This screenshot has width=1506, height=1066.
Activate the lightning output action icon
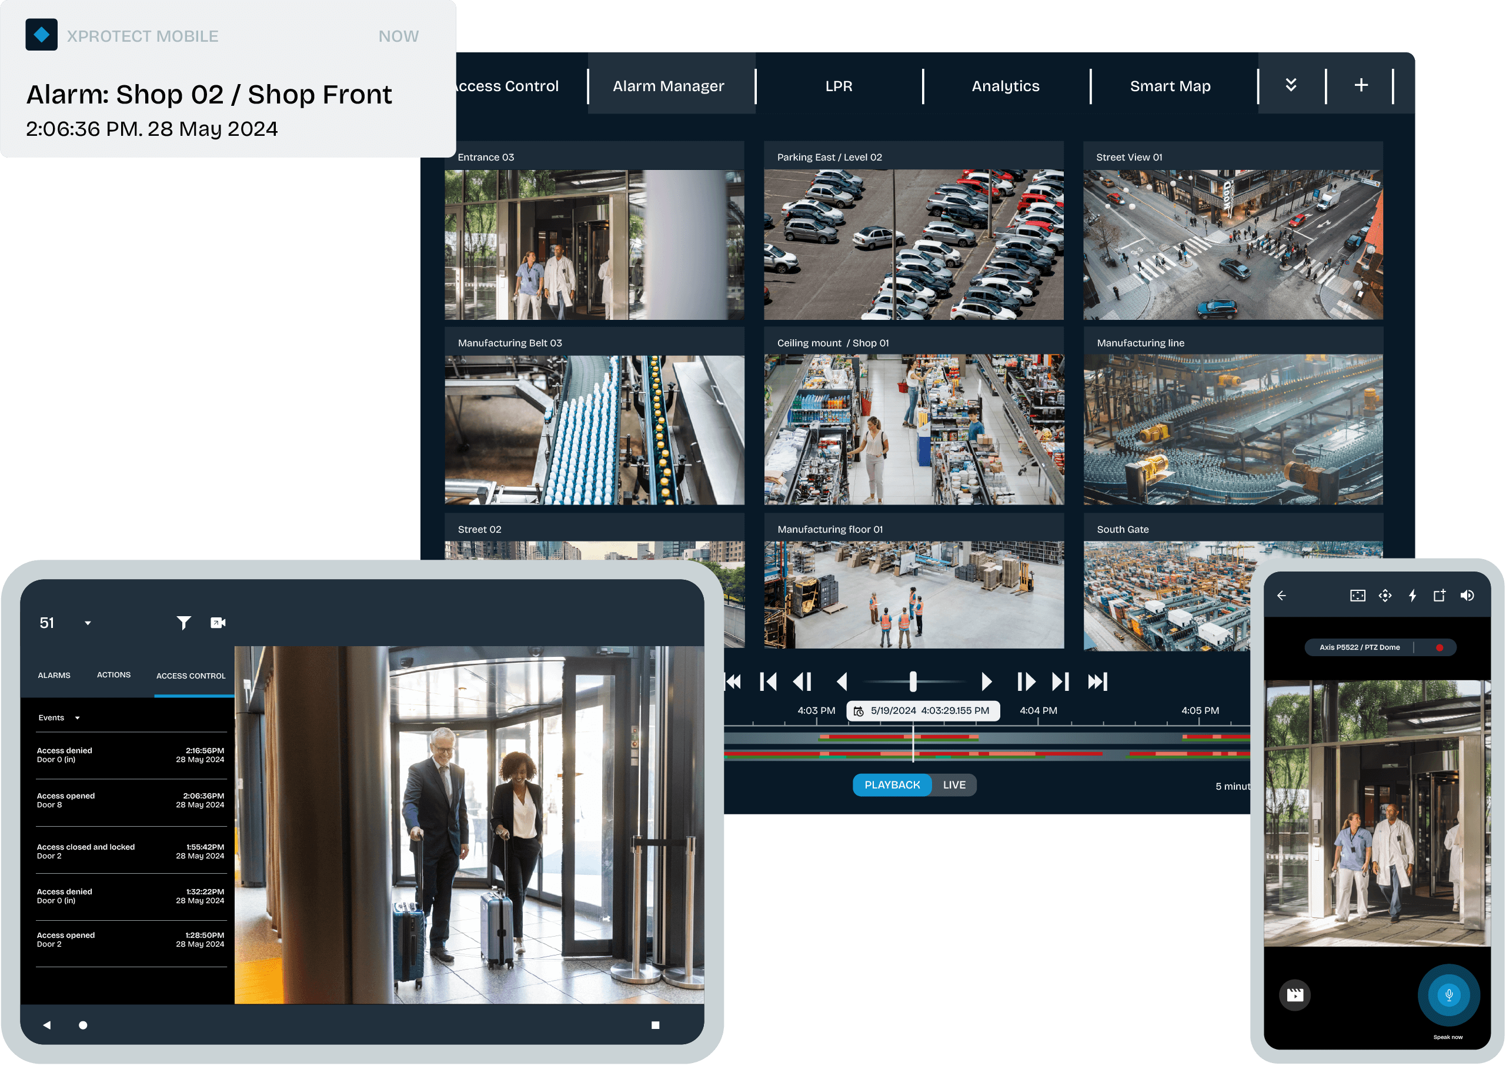coord(1412,596)
